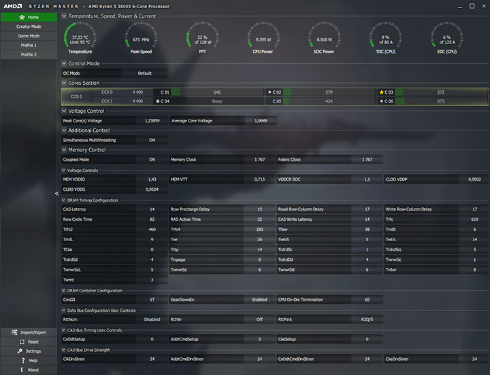Click the Cmd2t value 1T

click(x=152, y=300)
